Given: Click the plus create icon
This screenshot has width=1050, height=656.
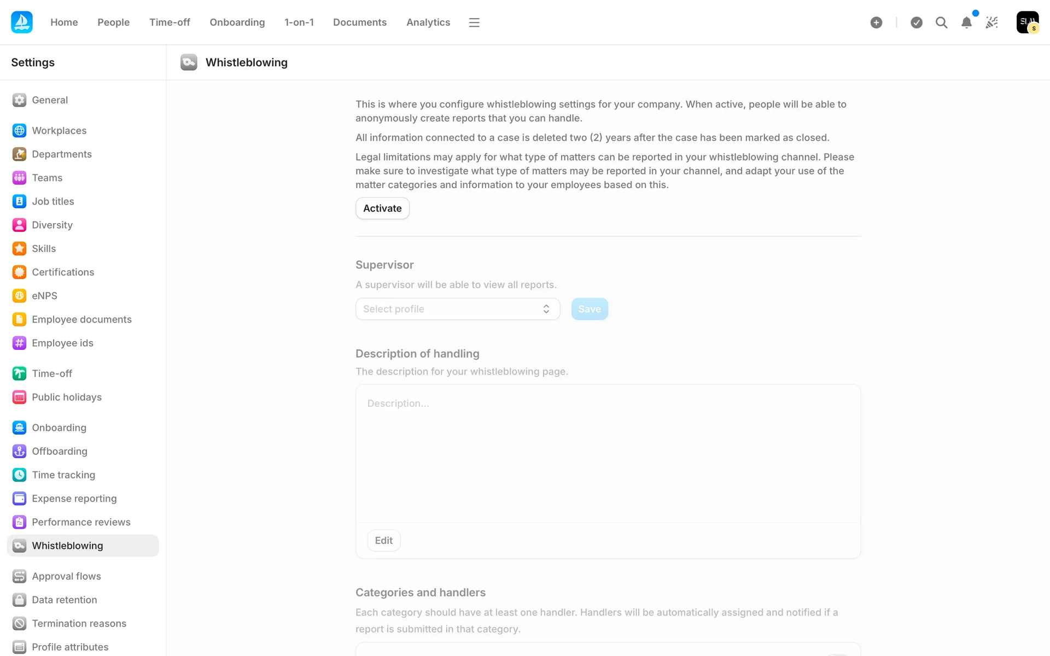Looking at the screenshot, I should 876,22.
